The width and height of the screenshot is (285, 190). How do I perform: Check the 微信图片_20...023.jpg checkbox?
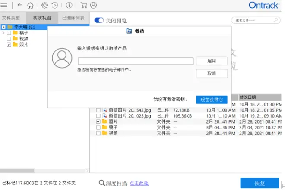(98, 116)
